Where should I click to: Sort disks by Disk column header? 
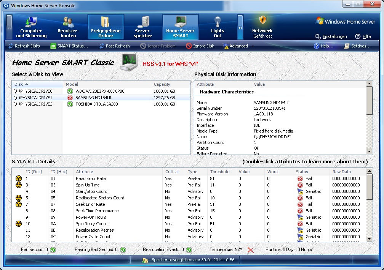coord(37,84)
